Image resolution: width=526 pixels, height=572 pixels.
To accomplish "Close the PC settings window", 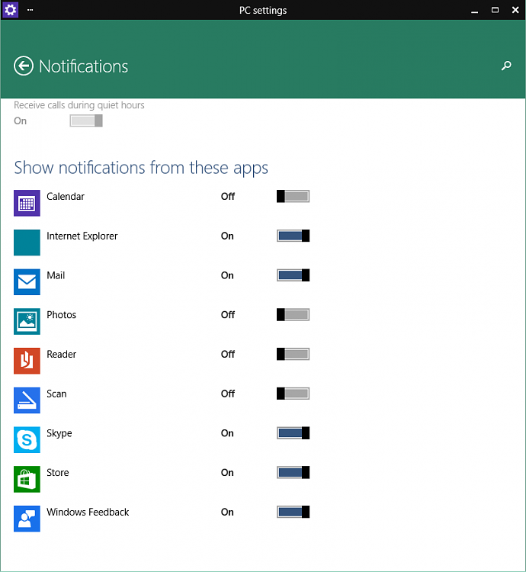I will (x=515, y=10).
